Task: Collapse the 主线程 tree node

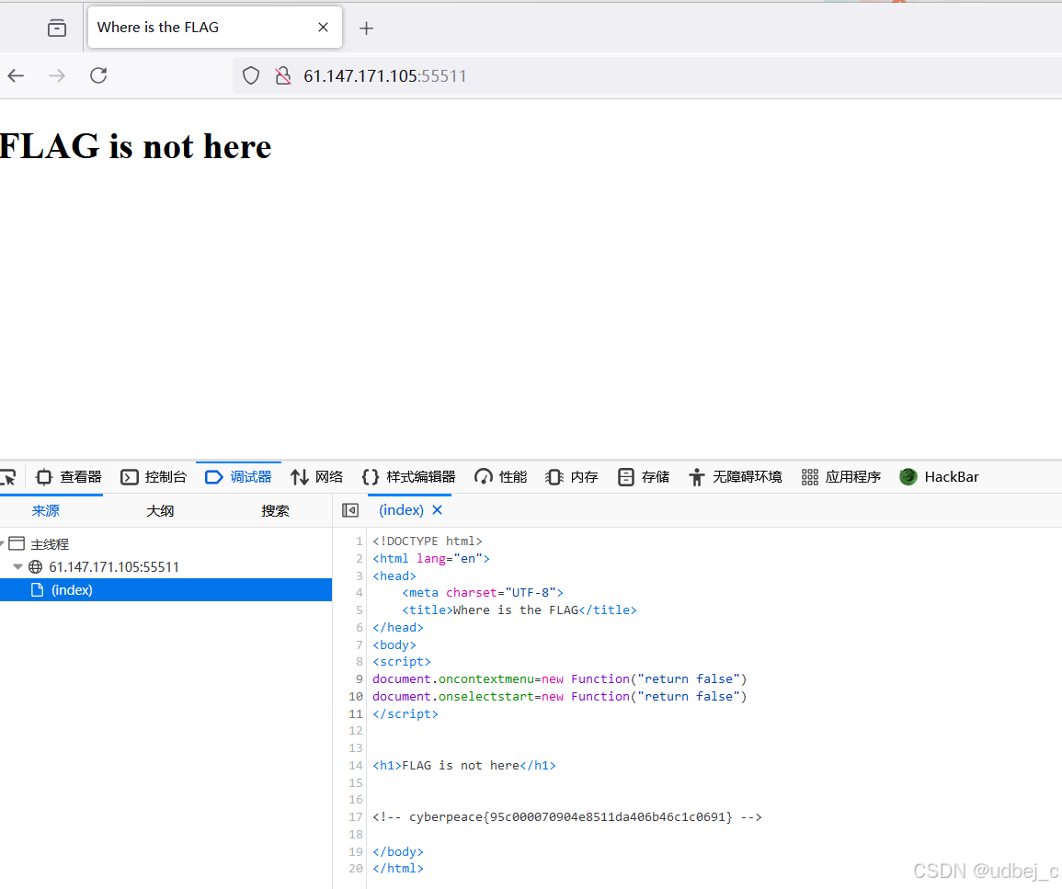Action: [2, 543]
